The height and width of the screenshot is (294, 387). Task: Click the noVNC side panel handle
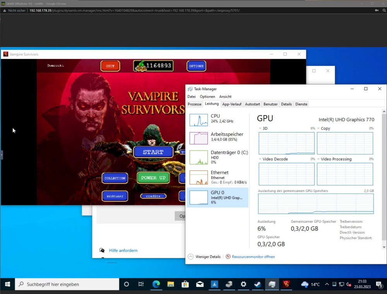pyautogui.click(x=2, y=155)
